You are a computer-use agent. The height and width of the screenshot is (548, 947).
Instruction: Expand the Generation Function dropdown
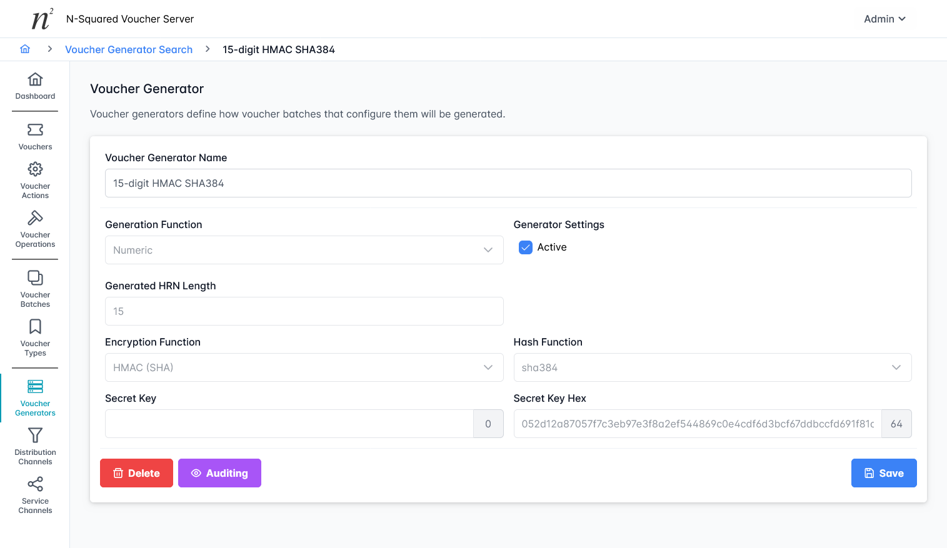304,250
